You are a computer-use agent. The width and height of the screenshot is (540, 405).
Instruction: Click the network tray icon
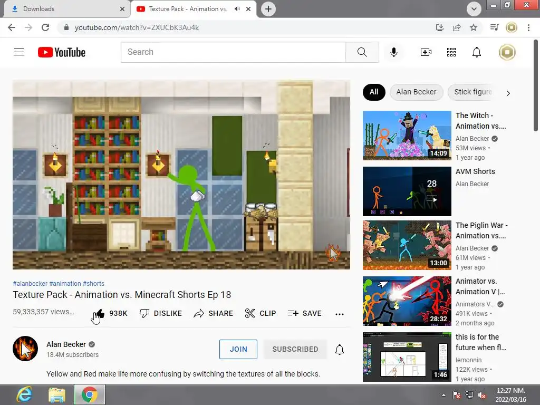coord(469,396)
